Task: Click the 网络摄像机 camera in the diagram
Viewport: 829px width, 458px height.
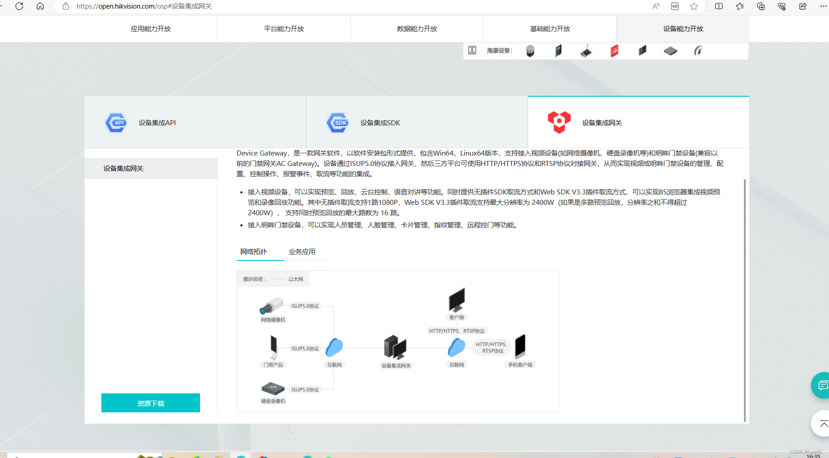Action: pos(272,306)
